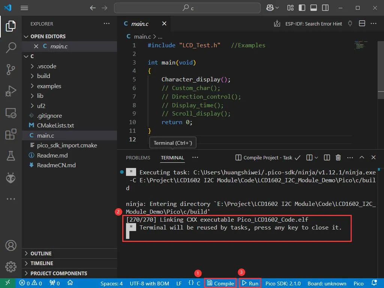Toggle the bottom panel layout button
The width and height of the screenshot is (384, 288).
[x=313, y=8]
